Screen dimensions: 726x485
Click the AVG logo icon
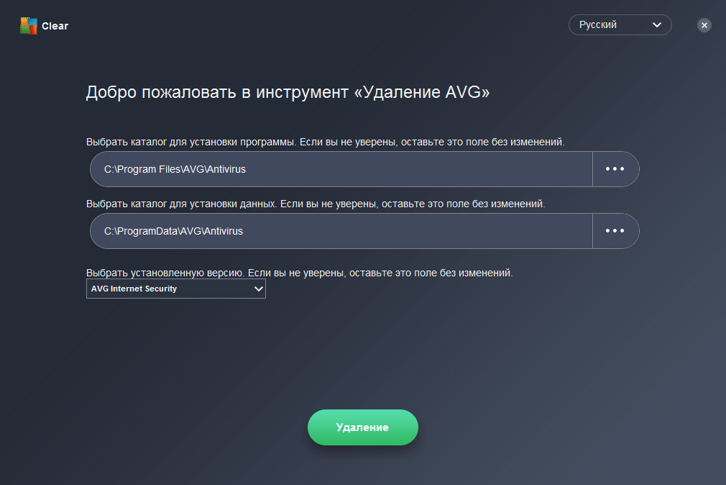coord(28,26)
